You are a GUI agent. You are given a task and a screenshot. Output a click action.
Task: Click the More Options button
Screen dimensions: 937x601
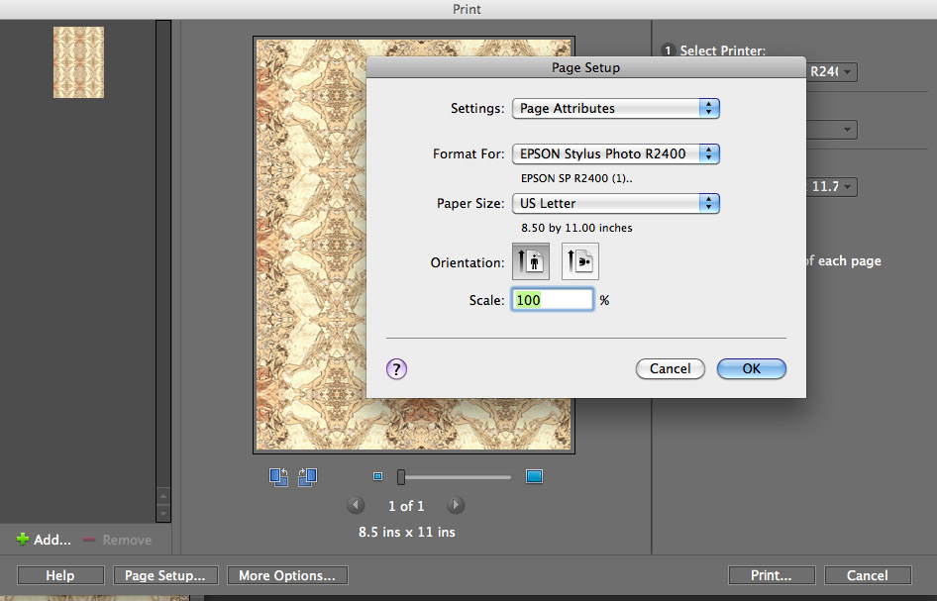(287, 575)
